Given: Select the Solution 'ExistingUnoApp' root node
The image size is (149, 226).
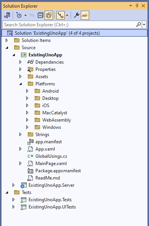Looking at the screenshot, I should pyautogui.click(x=75, y=33).
